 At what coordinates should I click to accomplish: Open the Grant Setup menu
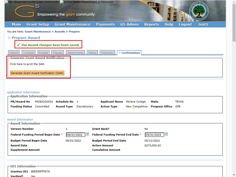pos(38,24)
